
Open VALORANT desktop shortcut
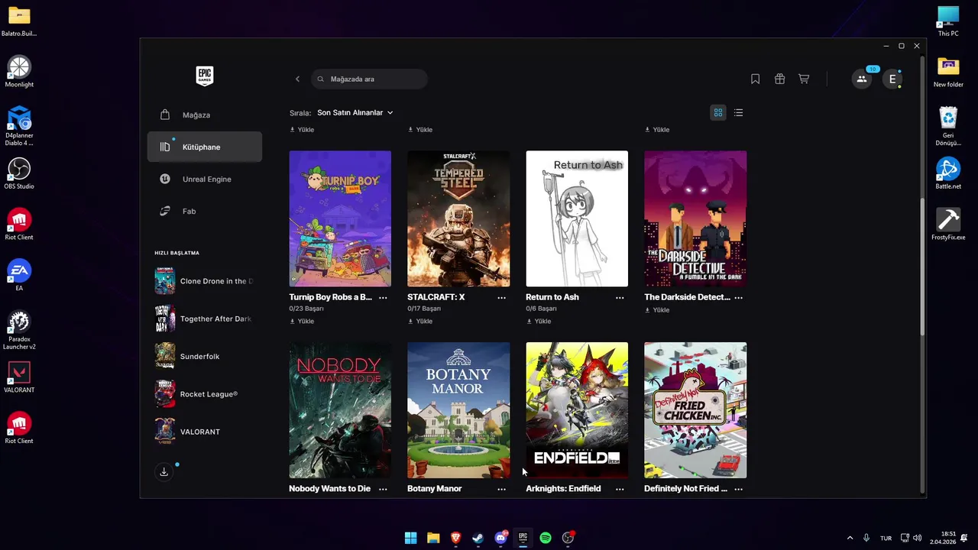click(x=19, y=377)
